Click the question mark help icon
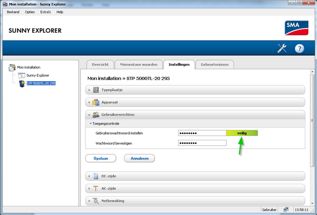The height and width of the screenshot is (215, 317). [x=300, y=48]
